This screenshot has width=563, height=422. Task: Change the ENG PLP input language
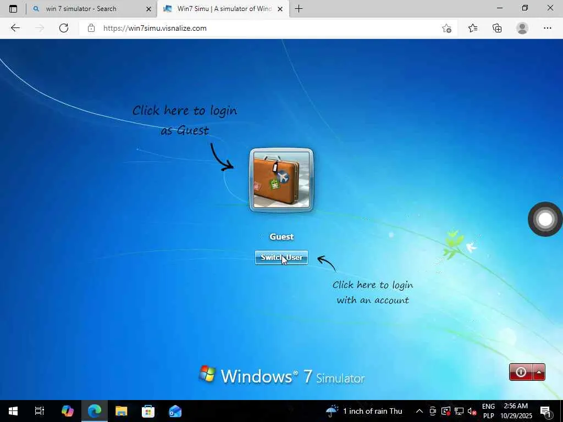[488, 411]
